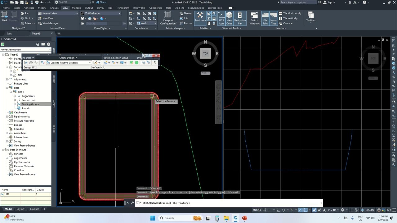Open the Create Design menu

coord(68,58)
